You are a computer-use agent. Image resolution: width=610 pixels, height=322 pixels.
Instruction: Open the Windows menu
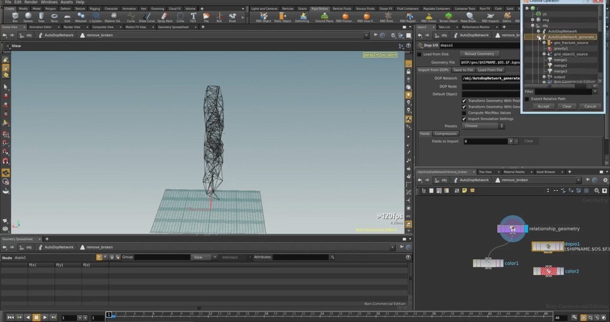click(49, 2)
